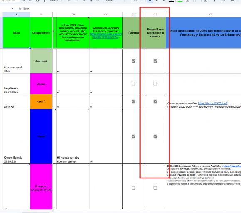Open the Name box dropdown arrow
This screenshot has height=213, width=241.
click(x=12, y=9)
